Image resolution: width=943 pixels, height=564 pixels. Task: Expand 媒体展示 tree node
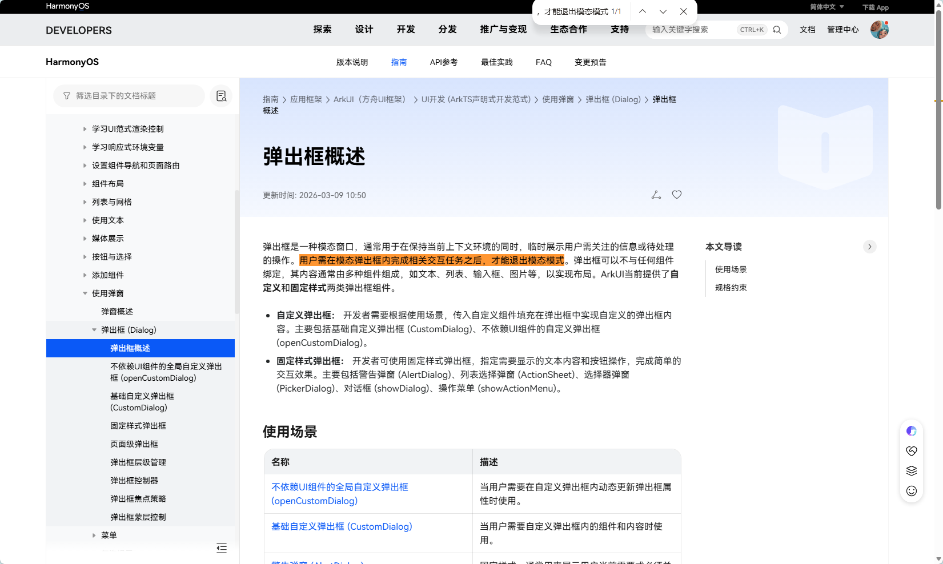click(85, 239)
